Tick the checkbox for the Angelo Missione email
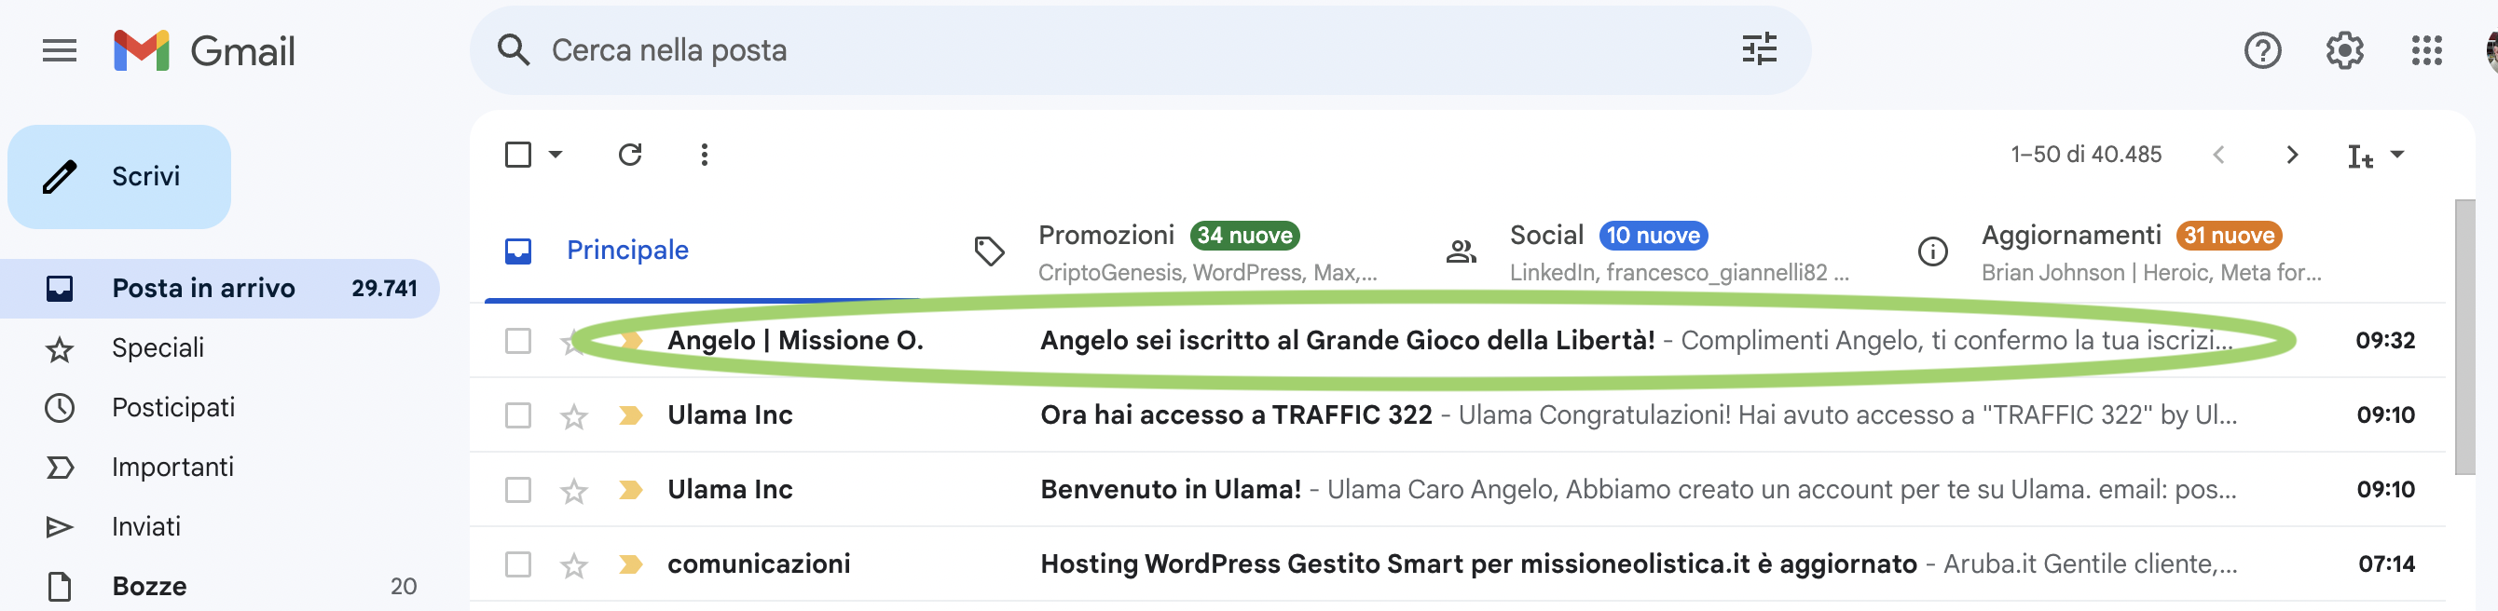 (518, 341)
